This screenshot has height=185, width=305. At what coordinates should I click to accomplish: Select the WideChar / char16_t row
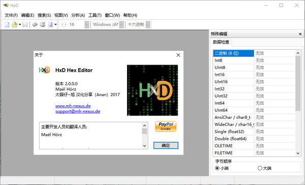(x=254, y=125)
